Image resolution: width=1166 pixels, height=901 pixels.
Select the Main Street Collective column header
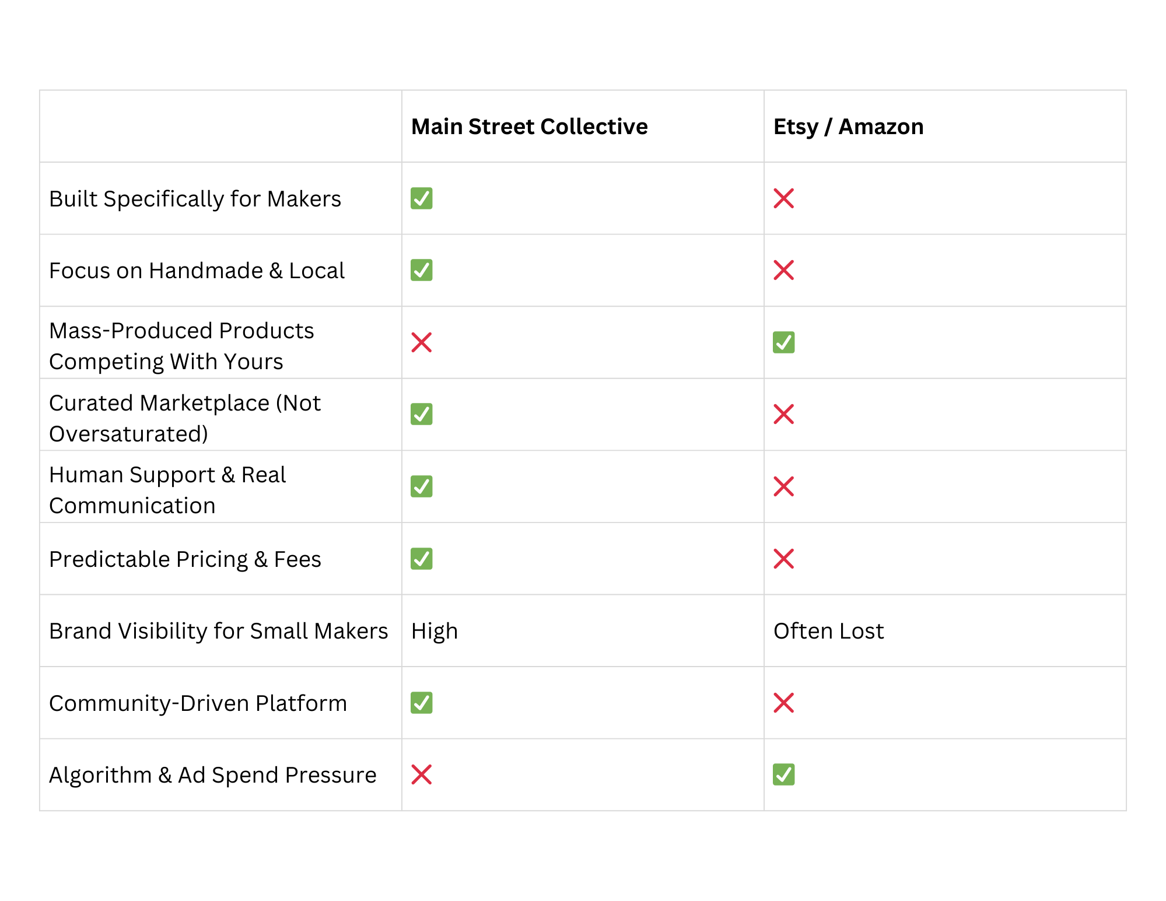pos(529,127)
